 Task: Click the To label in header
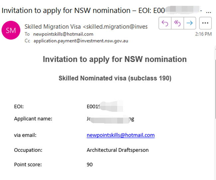point(27,34)
